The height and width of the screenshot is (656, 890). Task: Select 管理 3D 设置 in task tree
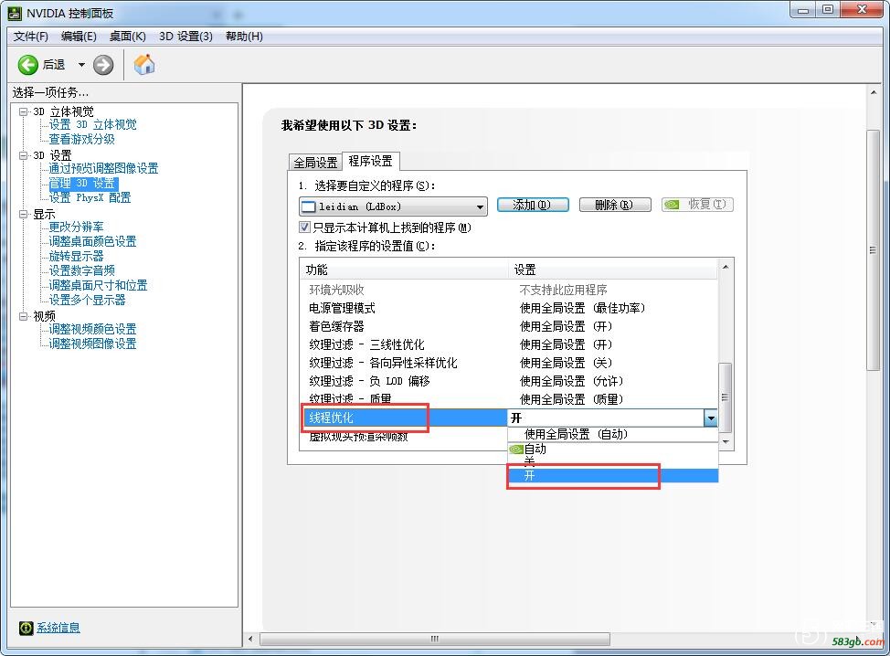point(83,184)
